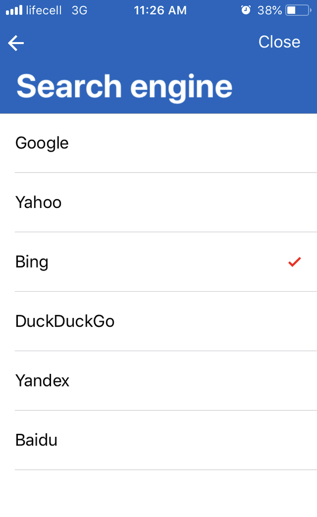This screenshot has height=517, width=317.
Task: Tap Close to exit search engine settings
Action: point(279,42)
